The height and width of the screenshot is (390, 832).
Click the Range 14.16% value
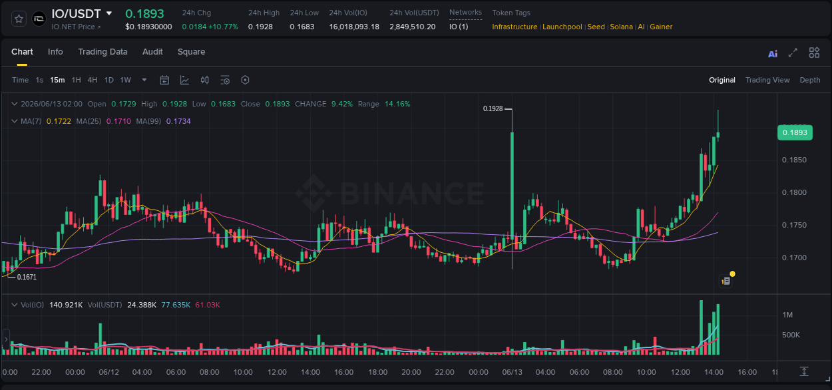tap(397, 104)
